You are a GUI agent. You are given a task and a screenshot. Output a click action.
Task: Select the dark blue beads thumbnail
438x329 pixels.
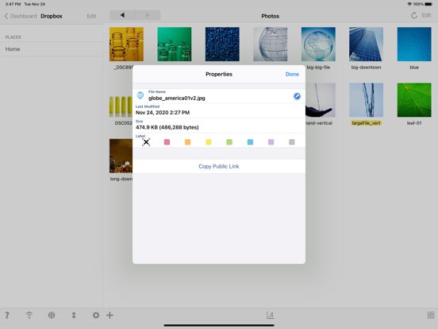222,45
